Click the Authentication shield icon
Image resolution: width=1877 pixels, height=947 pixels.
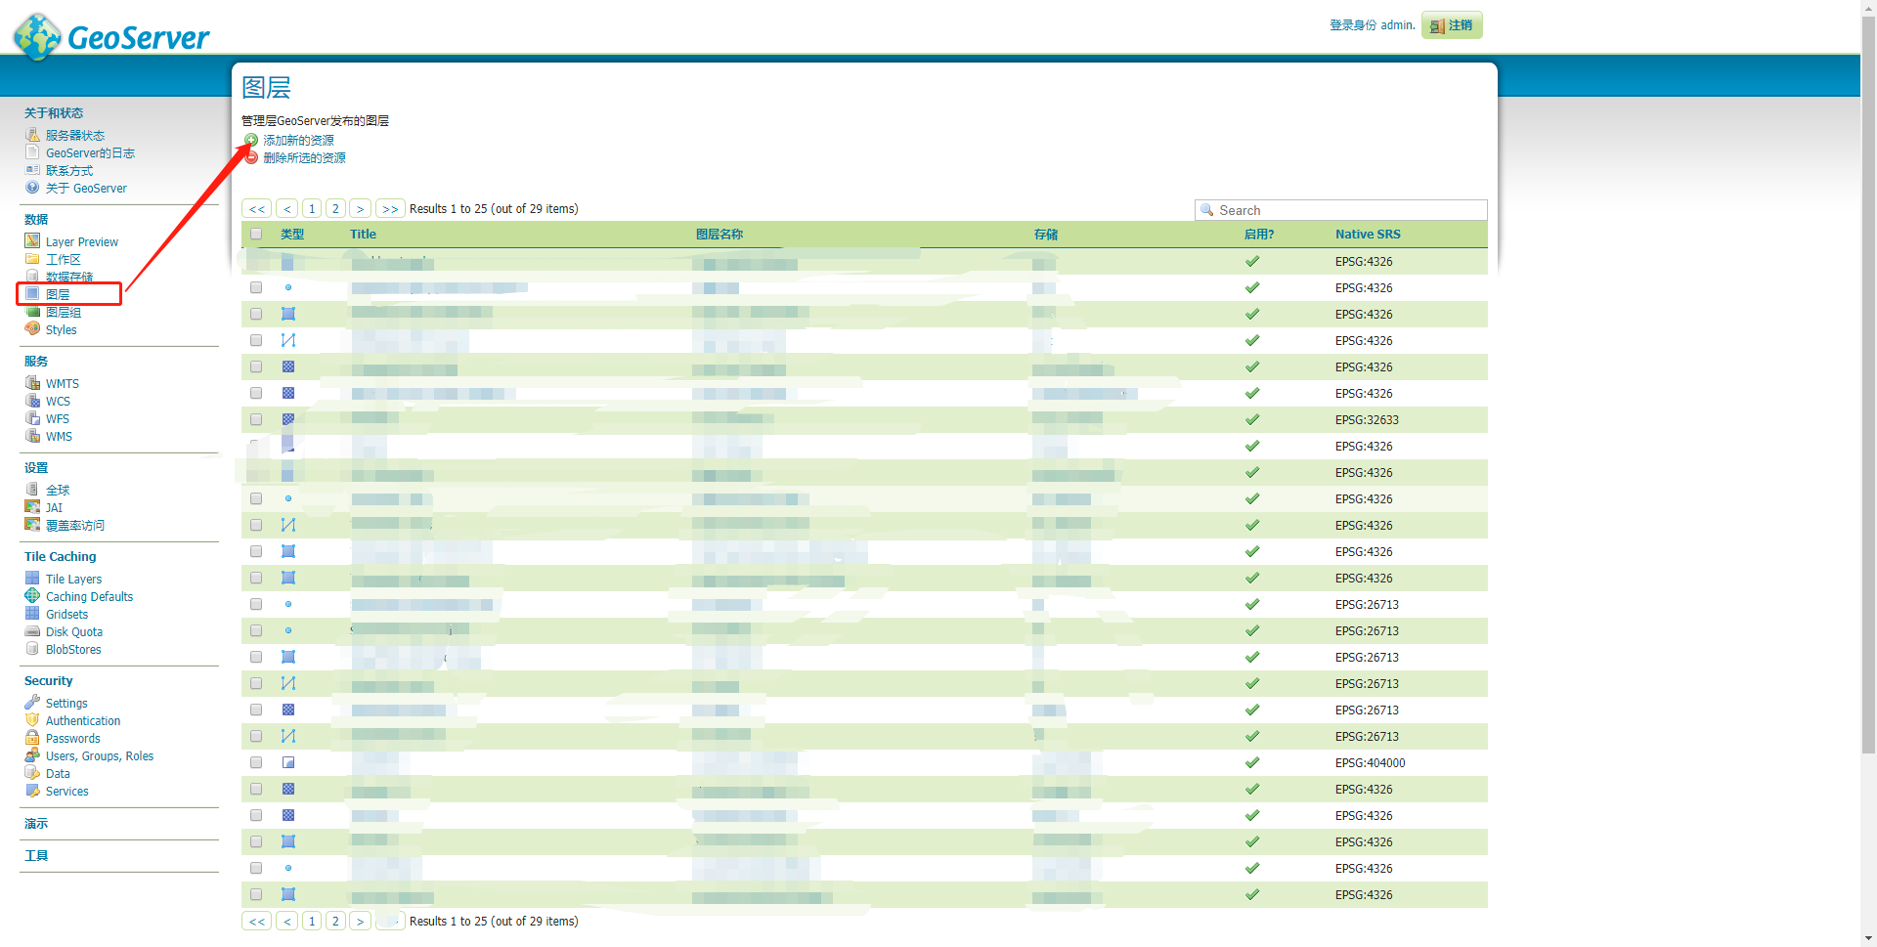32,720
